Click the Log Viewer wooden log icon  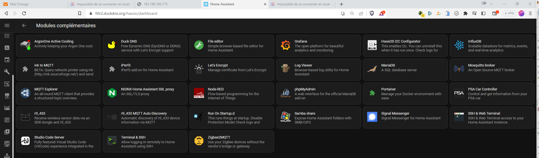[x=286, y=69]
